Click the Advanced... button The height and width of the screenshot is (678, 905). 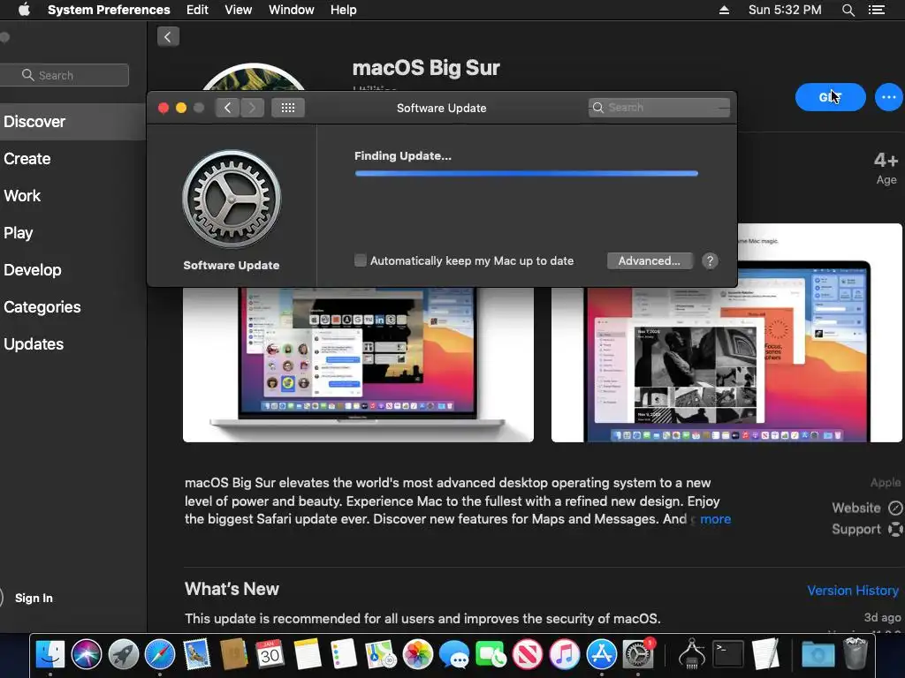(x=650, y=260)
